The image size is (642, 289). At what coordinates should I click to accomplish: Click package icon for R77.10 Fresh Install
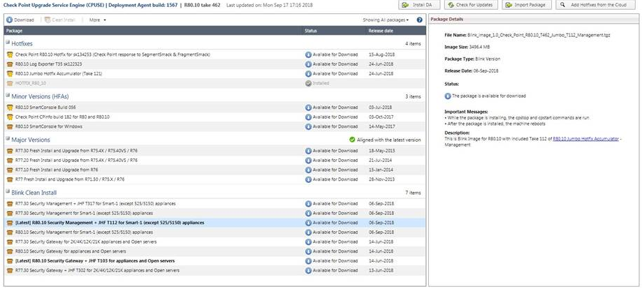[10, 170]
